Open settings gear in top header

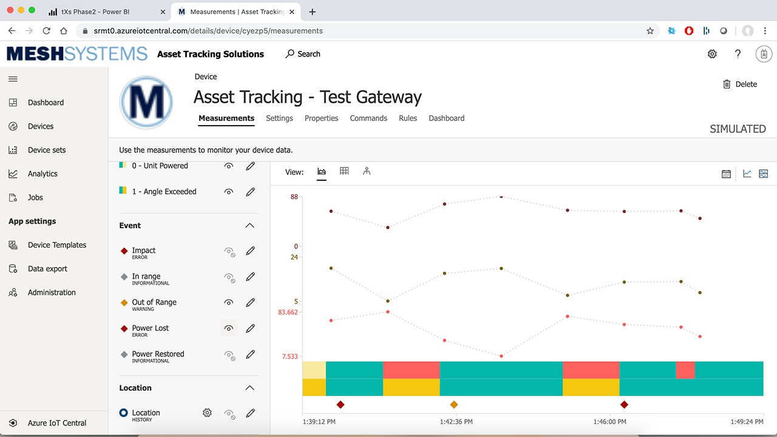(712, 54)
